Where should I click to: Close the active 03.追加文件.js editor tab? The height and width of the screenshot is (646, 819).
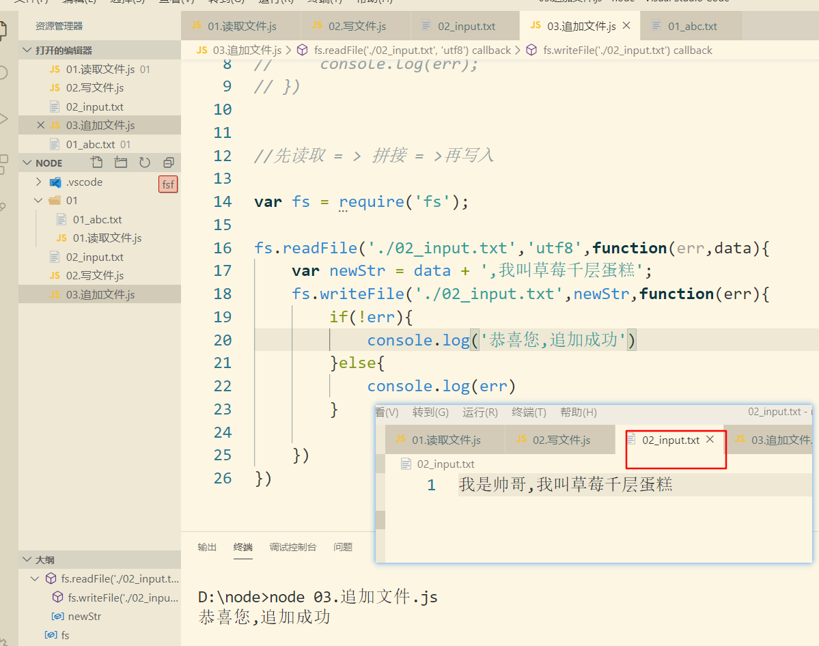click(627, 25)
